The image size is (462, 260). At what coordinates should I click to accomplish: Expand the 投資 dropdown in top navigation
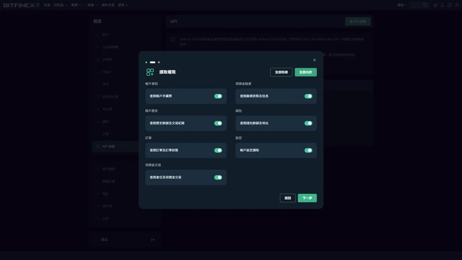[92, 5]
